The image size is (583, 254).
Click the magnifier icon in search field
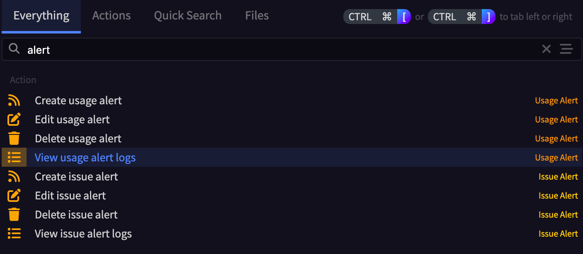[15, 49]
